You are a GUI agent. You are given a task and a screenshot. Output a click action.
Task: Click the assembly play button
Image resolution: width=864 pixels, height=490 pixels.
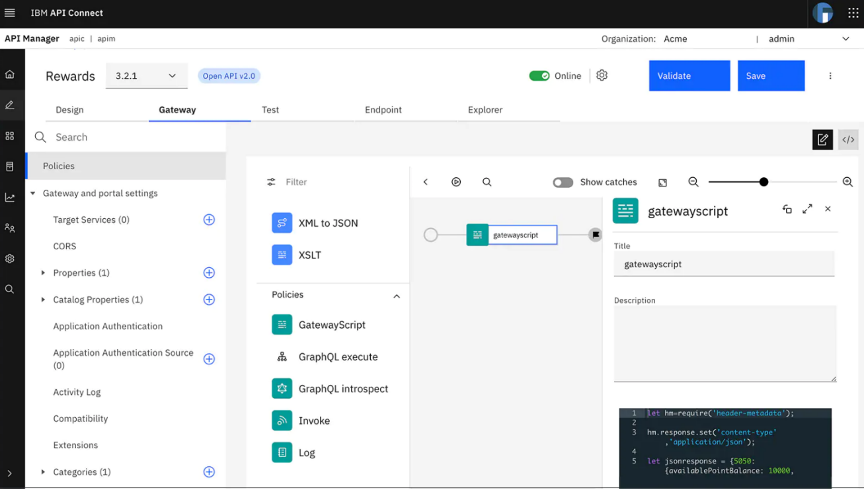coord(456,182)
